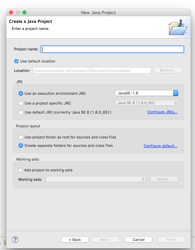The width and height of the screenshot is (195, 250).
Task: Select Use a project specific JRE option
Action: tap(21, 103)
